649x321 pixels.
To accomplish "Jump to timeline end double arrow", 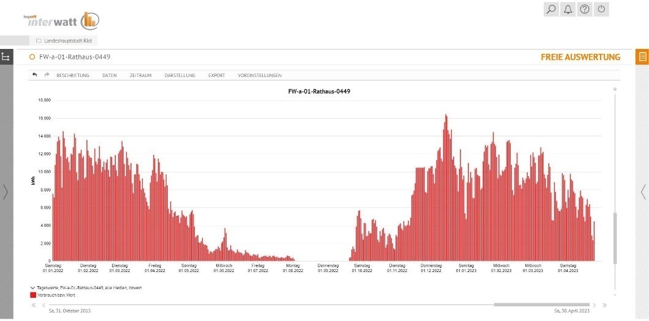I will coord(604,305).
